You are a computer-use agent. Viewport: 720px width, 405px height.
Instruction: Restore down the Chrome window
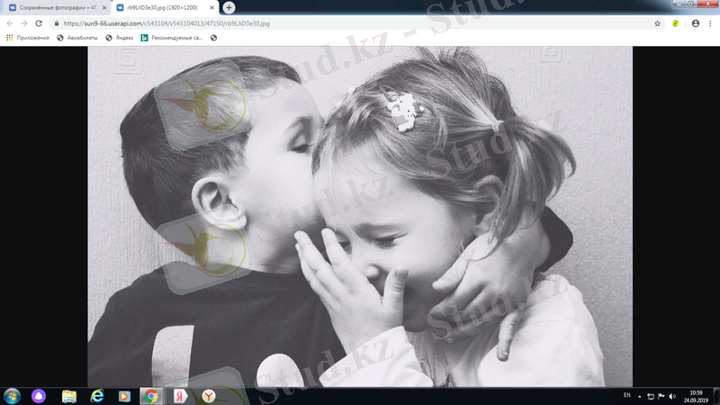click(690, 4)
